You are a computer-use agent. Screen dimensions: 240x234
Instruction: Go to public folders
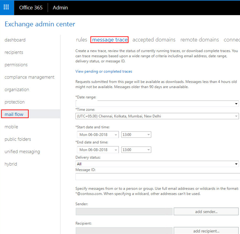(x=18, y=139)
